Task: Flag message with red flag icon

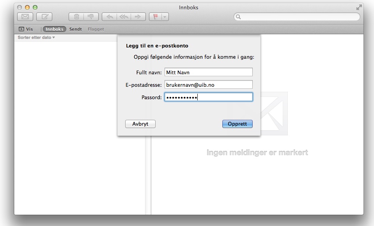Action: point(155,17)
